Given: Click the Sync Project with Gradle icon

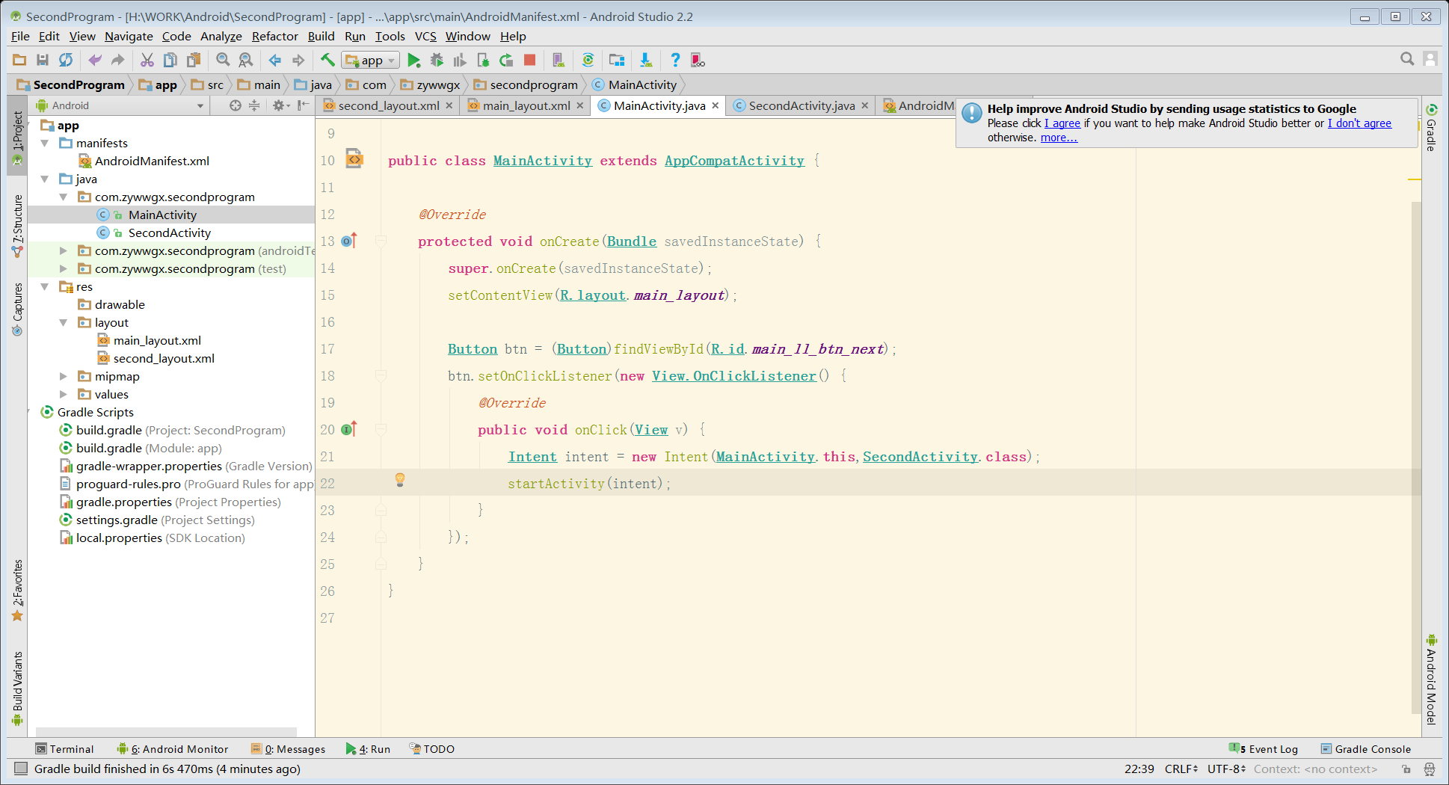Looking at the screenshot, I should [588, 61].
